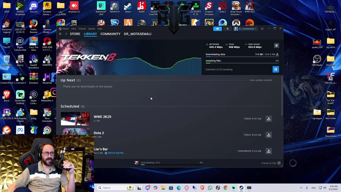The image size is (341, 192).
Task: Open the View menu
Action: (x=74, y=29)
